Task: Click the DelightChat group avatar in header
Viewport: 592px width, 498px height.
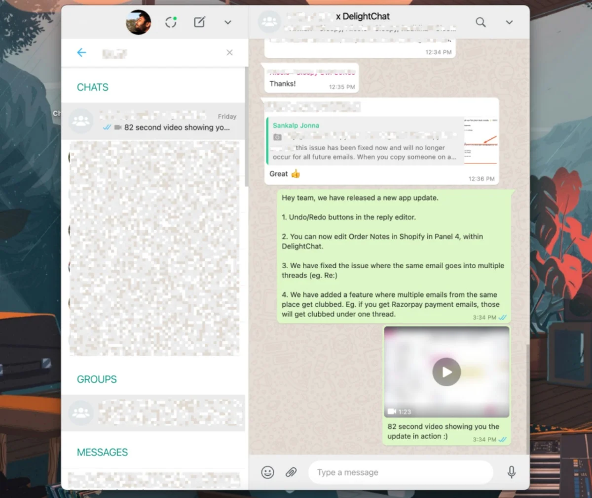Action: click(269, 22)
